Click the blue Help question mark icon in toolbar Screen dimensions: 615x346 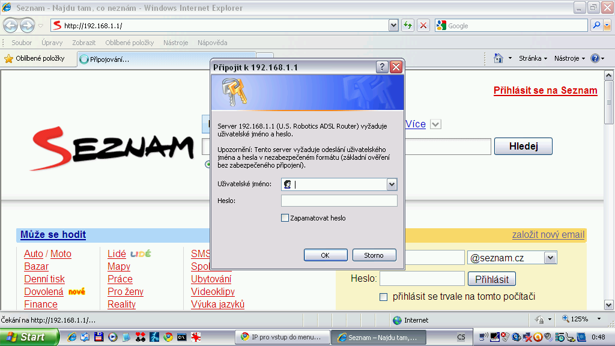pyautogui.click(x=595, y=58)
